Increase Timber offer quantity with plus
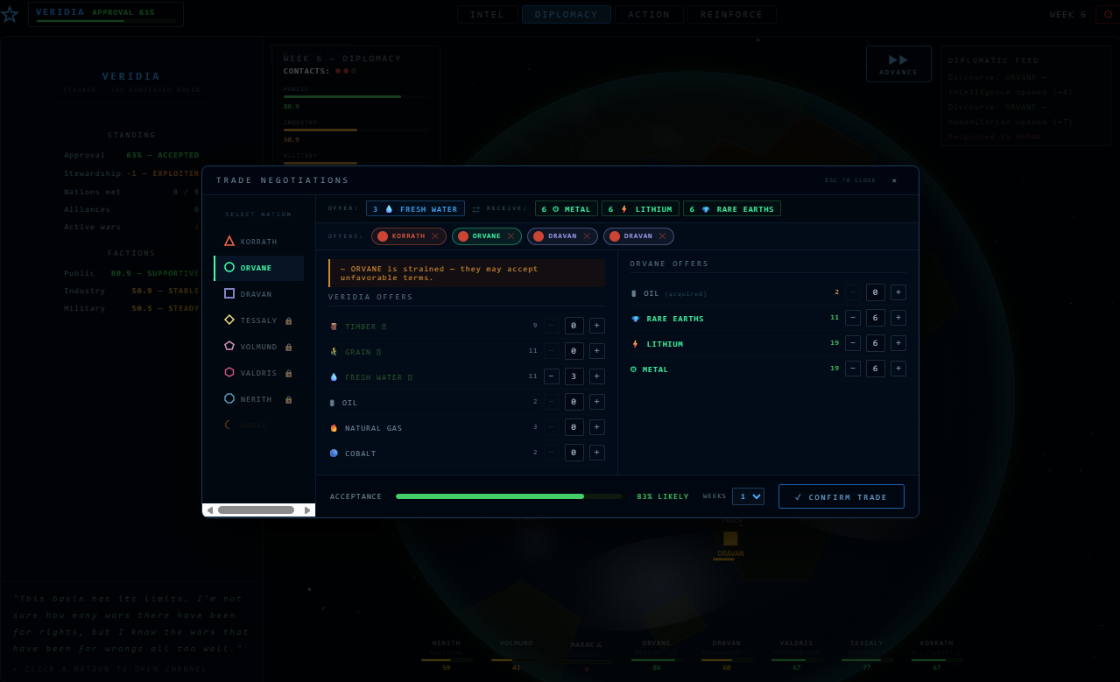 (597, 326)
